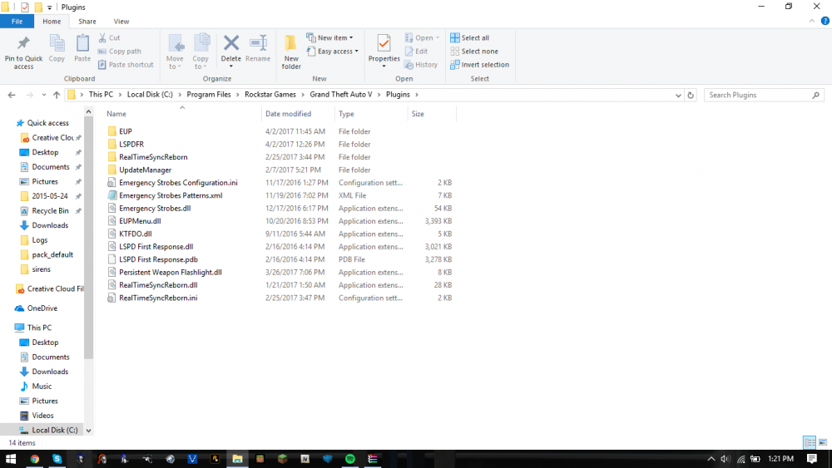Pin folder to Quick access
This screenshot has width=832, height=468.
click(23, 52)
